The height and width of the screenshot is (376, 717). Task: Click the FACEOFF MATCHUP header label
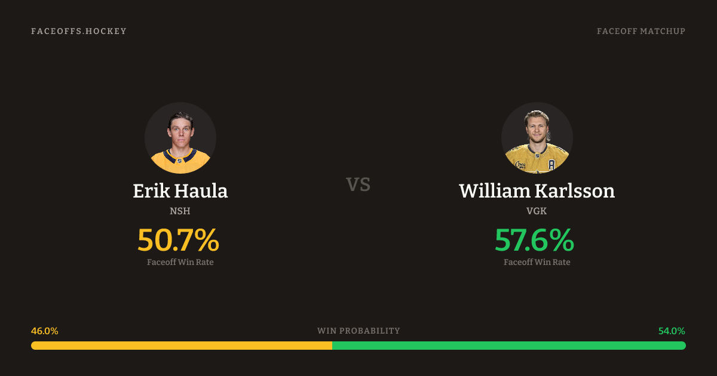641,31
